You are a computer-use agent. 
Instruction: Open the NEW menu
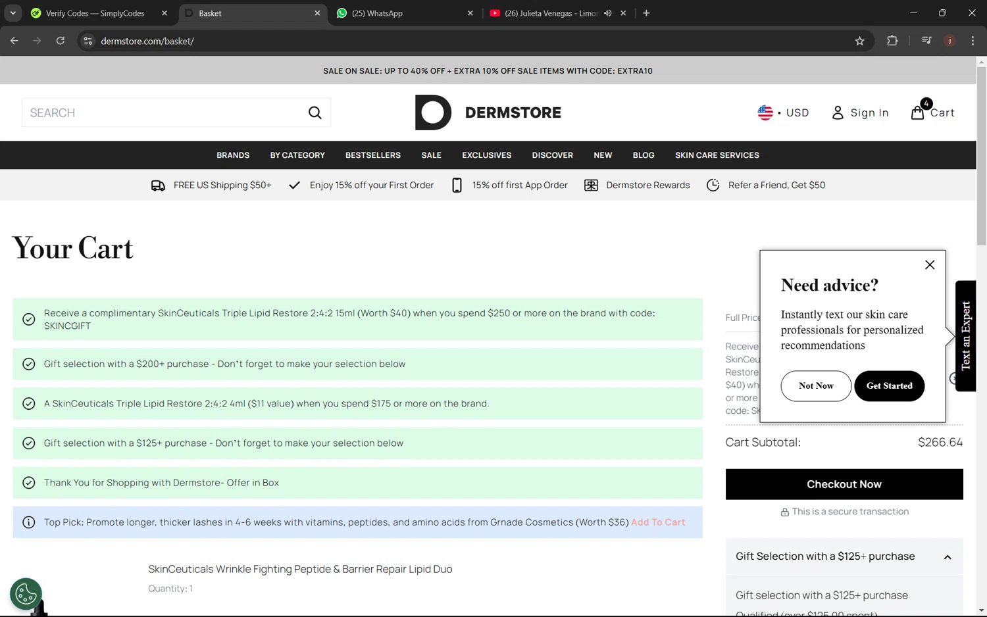point(603,155)
